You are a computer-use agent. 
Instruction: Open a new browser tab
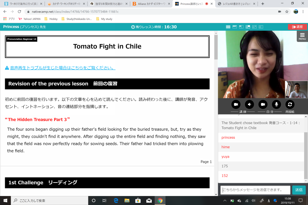tap(263, 4)
